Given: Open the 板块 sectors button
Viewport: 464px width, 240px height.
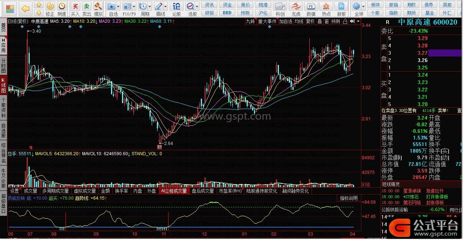Looking at the screenshot, I should tap(375, 5).
